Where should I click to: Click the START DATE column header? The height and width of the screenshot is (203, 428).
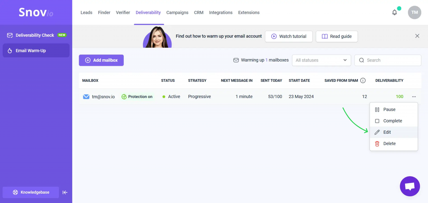(299, 80)
